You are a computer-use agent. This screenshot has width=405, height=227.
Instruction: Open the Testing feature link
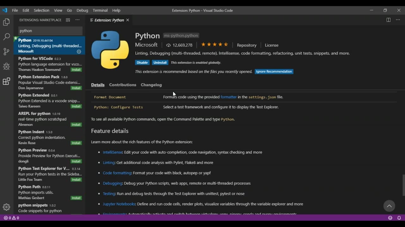(109, 194)
